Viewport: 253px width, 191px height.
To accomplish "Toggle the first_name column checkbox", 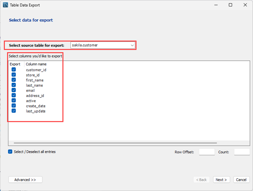I will 14,80.
